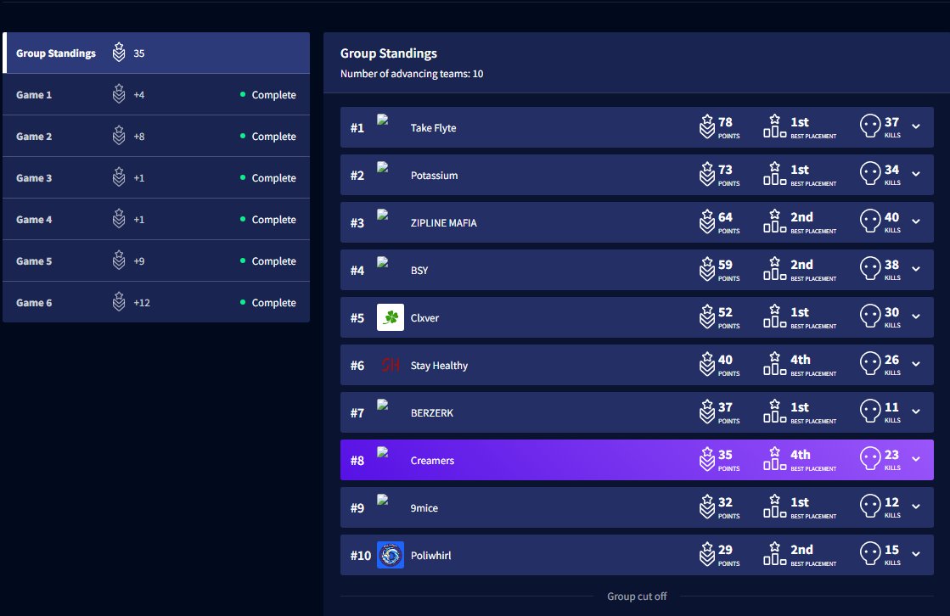Expand the 9mice team row chevron
This screenshot has height=616, width=950.
tap(916, 507)
